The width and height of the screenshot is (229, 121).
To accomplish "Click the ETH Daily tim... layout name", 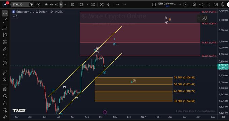I will click(x=167, y=4).
